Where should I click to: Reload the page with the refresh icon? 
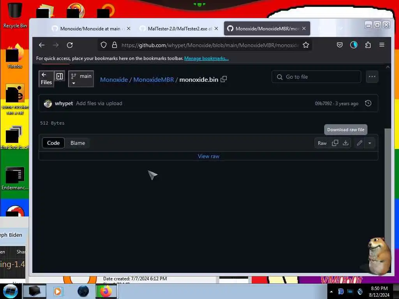pos(70,45)
